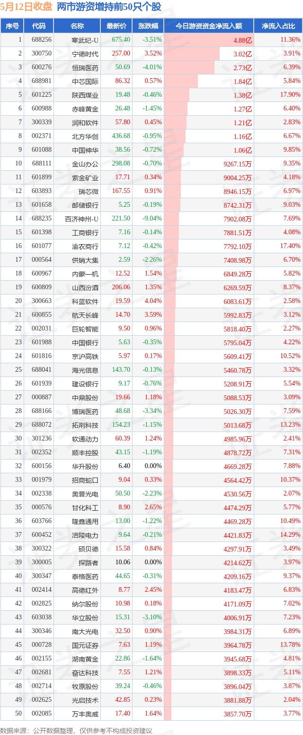303x735 pixels.
Task: Select stock name 供销大集
Action: [85, 260]
